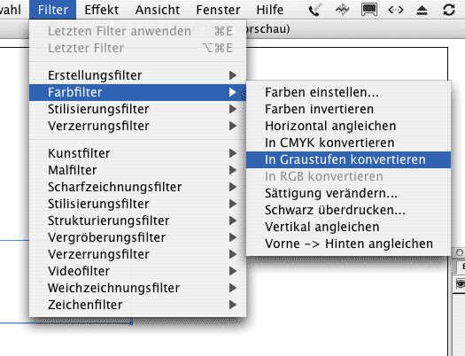The height and width of the screenshot is (356, 465).
Task: Expand the Weichzeichnungsfilter submenu
Action: point(137,288)
